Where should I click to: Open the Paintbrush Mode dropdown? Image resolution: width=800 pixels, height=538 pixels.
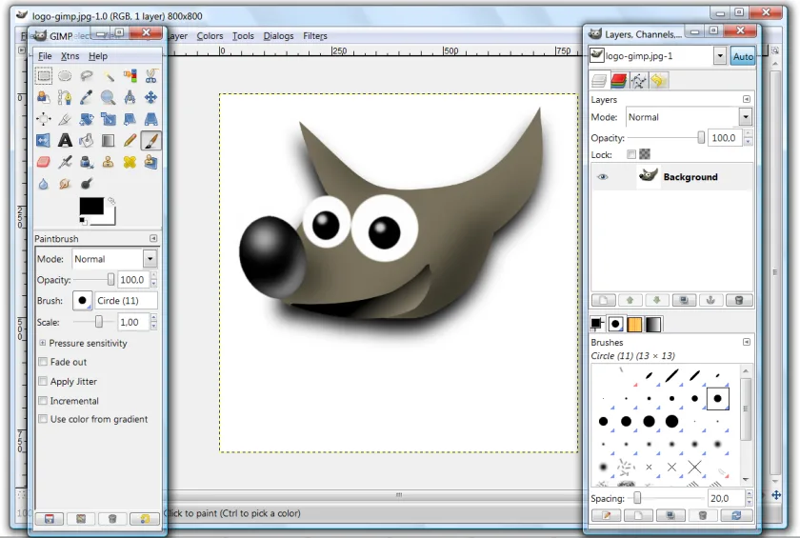pyautogui.click(x=150, y=259)
